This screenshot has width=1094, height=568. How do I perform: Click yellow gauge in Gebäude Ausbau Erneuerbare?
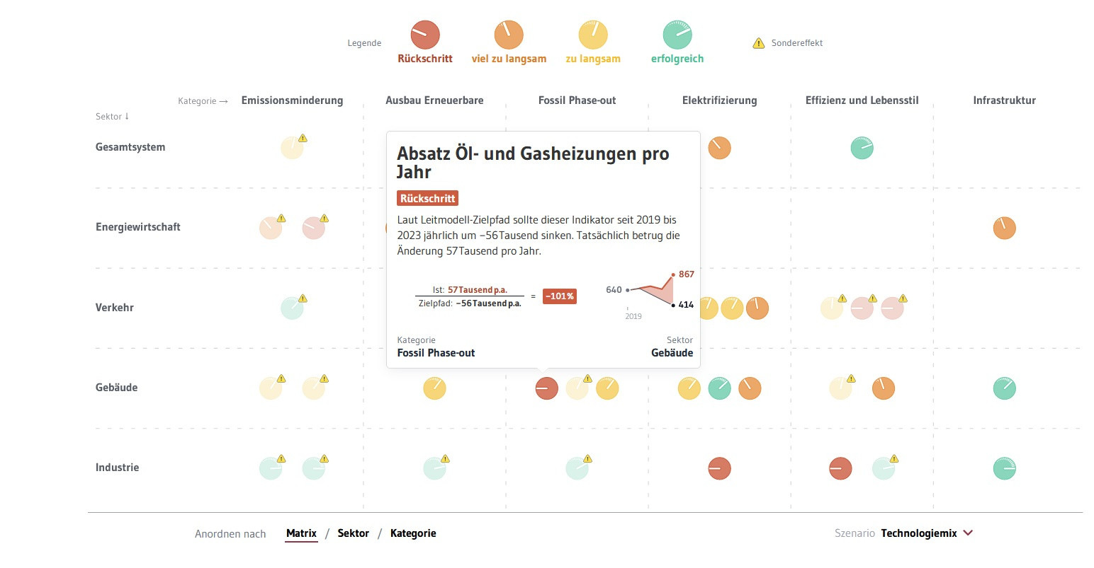(434, 388)
